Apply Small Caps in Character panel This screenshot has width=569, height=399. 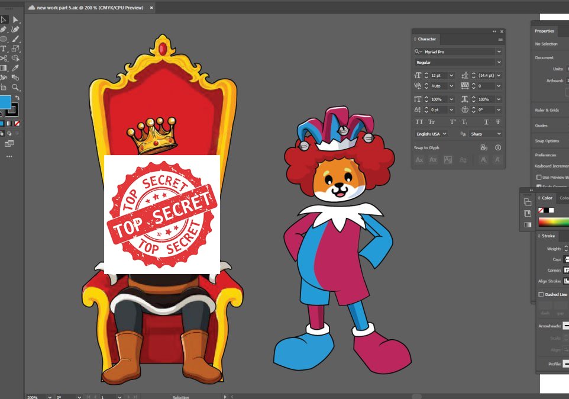tap(431, 122)
